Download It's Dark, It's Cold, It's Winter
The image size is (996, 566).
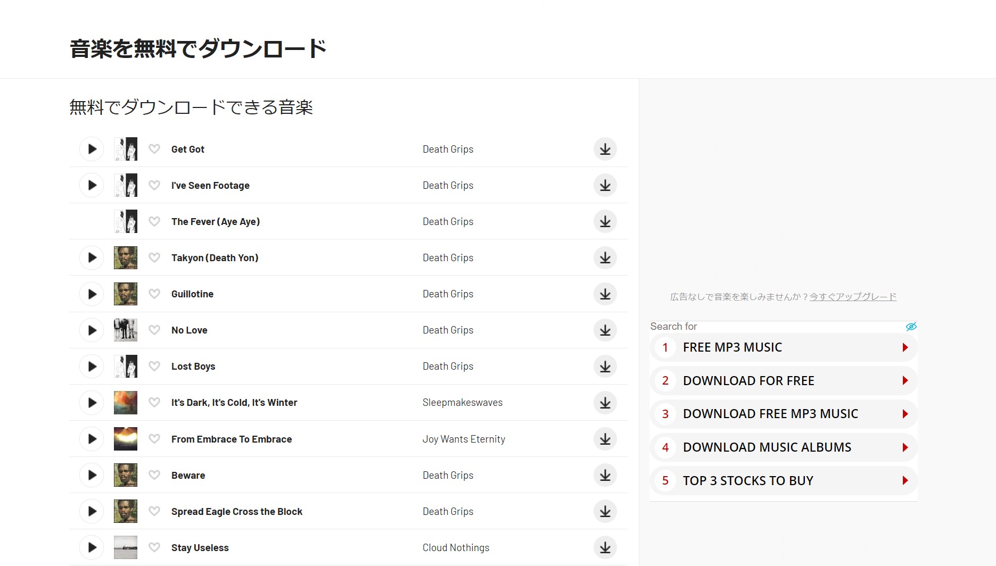pos(605,403)
